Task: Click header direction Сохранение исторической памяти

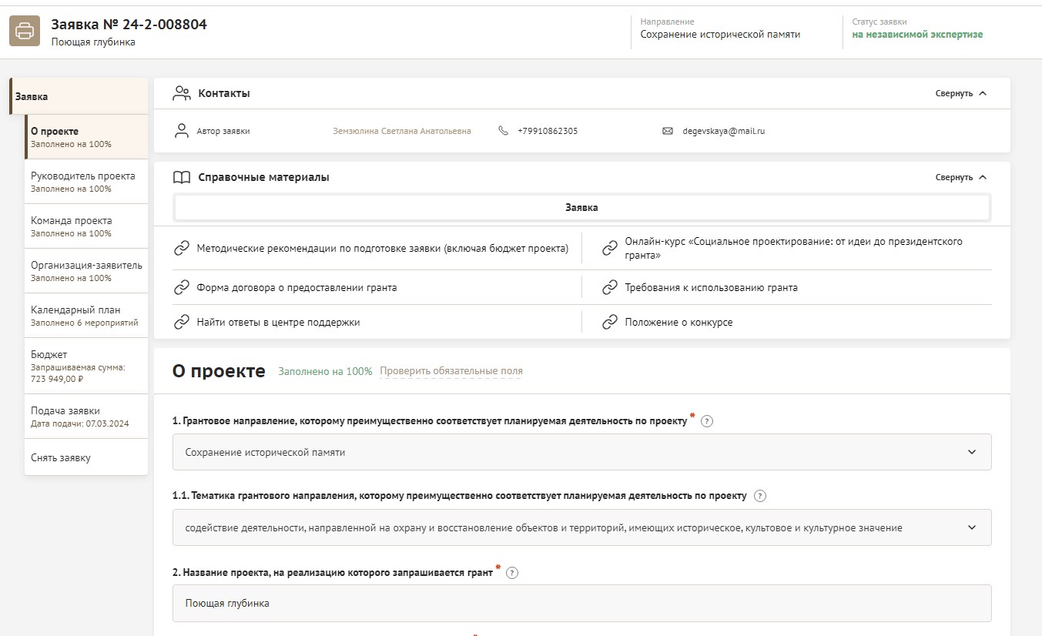Action: (x=720, y=35)
